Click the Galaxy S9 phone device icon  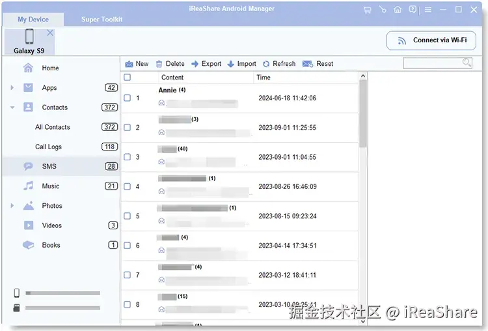[x=29, y=36]
